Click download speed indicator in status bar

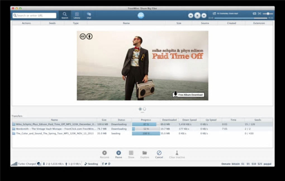click(53, 164)
